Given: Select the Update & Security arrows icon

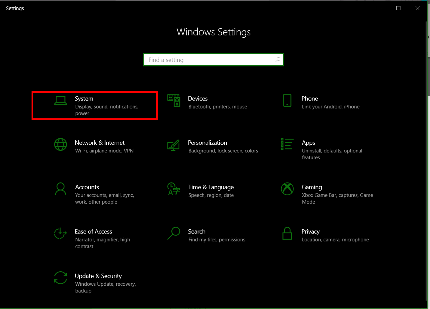Looking at the screenshot, I should (60, 278).
